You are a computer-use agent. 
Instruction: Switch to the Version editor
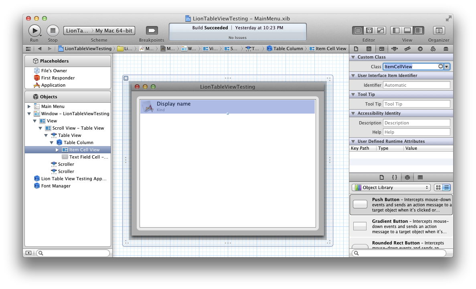(x=381, y=31)
